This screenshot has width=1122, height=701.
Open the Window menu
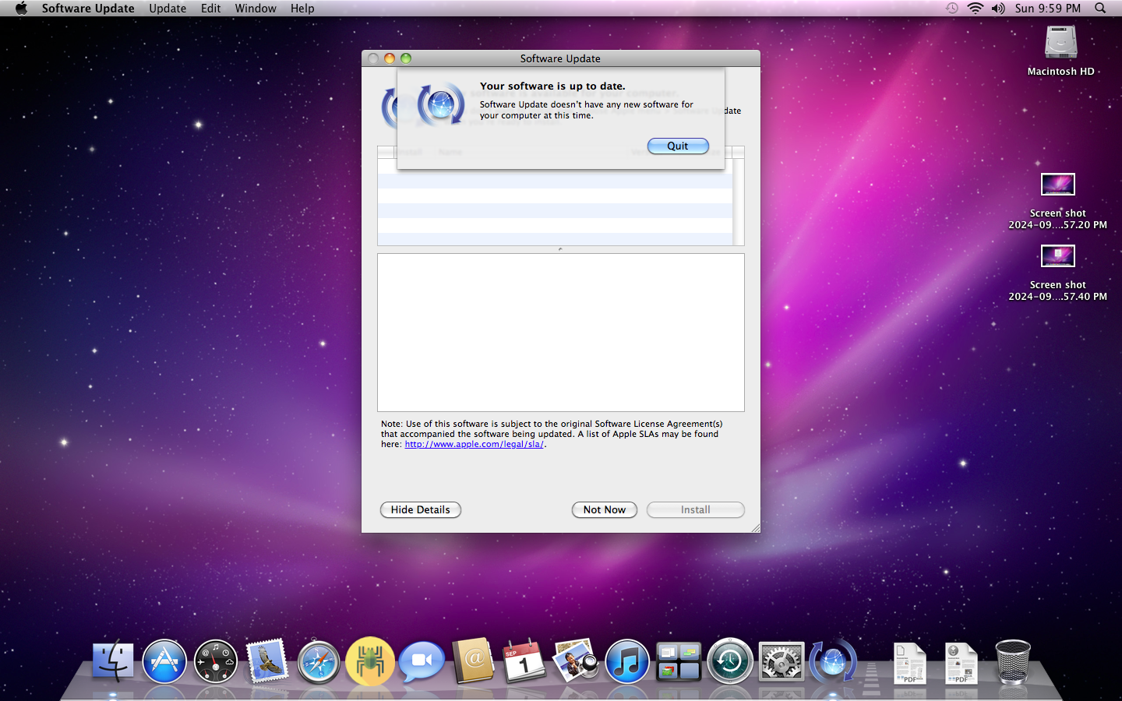coord(256,8)
